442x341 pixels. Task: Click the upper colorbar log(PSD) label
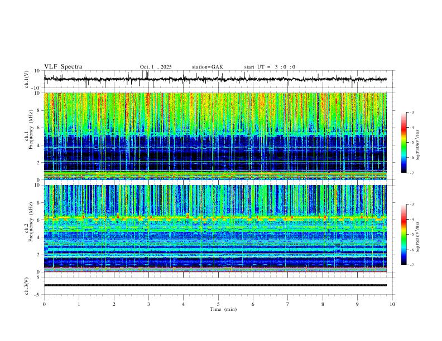pos(418,145)
